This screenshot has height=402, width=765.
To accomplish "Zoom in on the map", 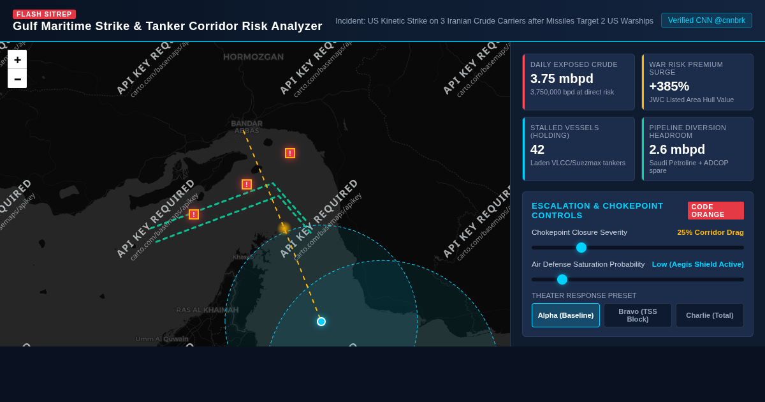I will click(x=17, y=59).
